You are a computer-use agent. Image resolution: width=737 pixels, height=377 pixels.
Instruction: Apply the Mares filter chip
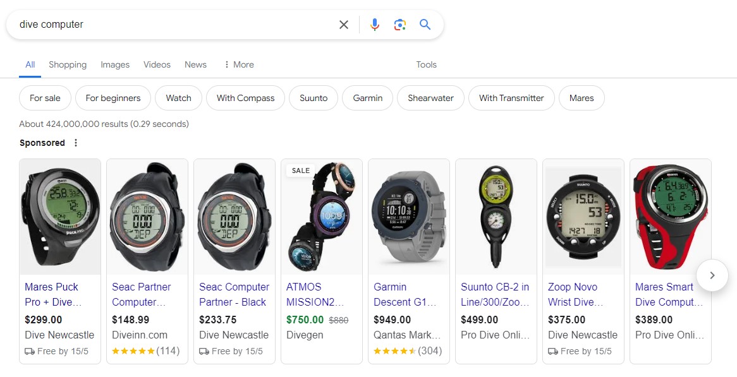point(582,98)
